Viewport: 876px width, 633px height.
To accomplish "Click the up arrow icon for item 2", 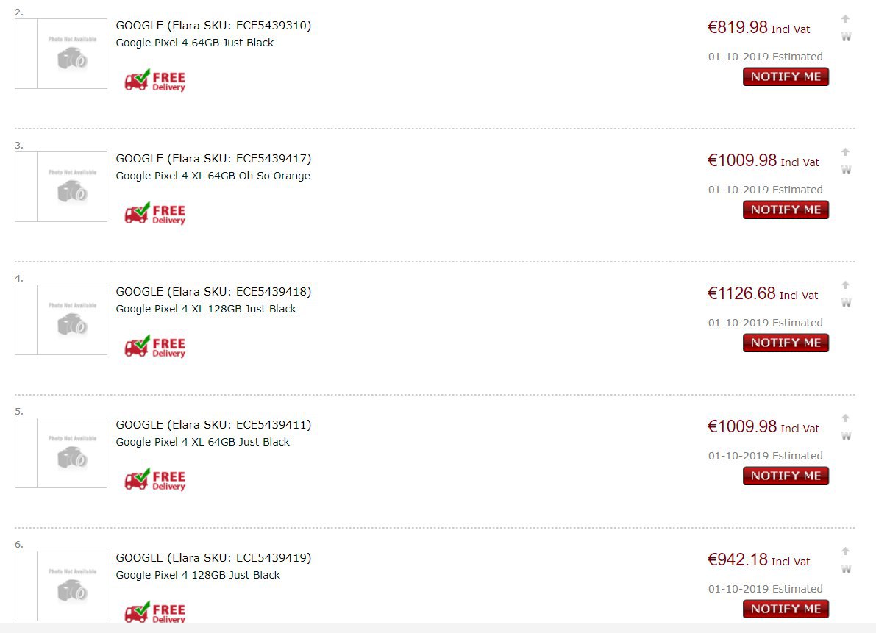I will point(846,19).
